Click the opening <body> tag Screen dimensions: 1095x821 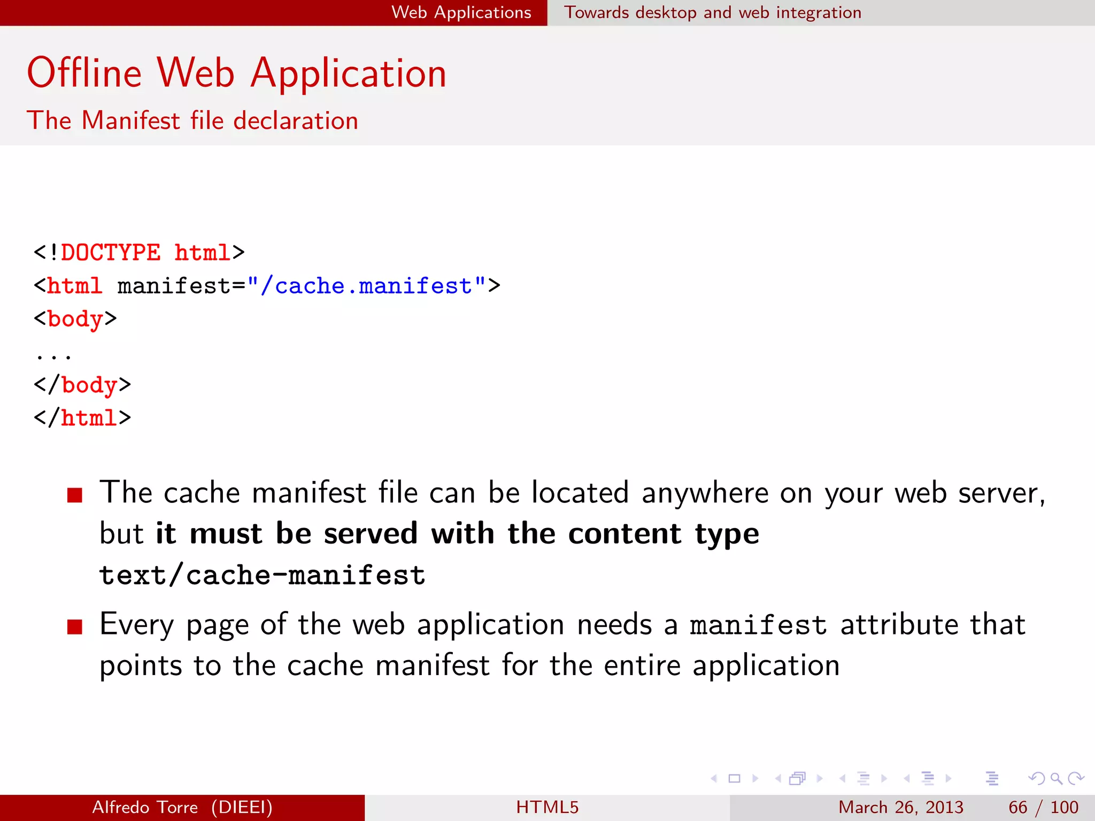75,319
